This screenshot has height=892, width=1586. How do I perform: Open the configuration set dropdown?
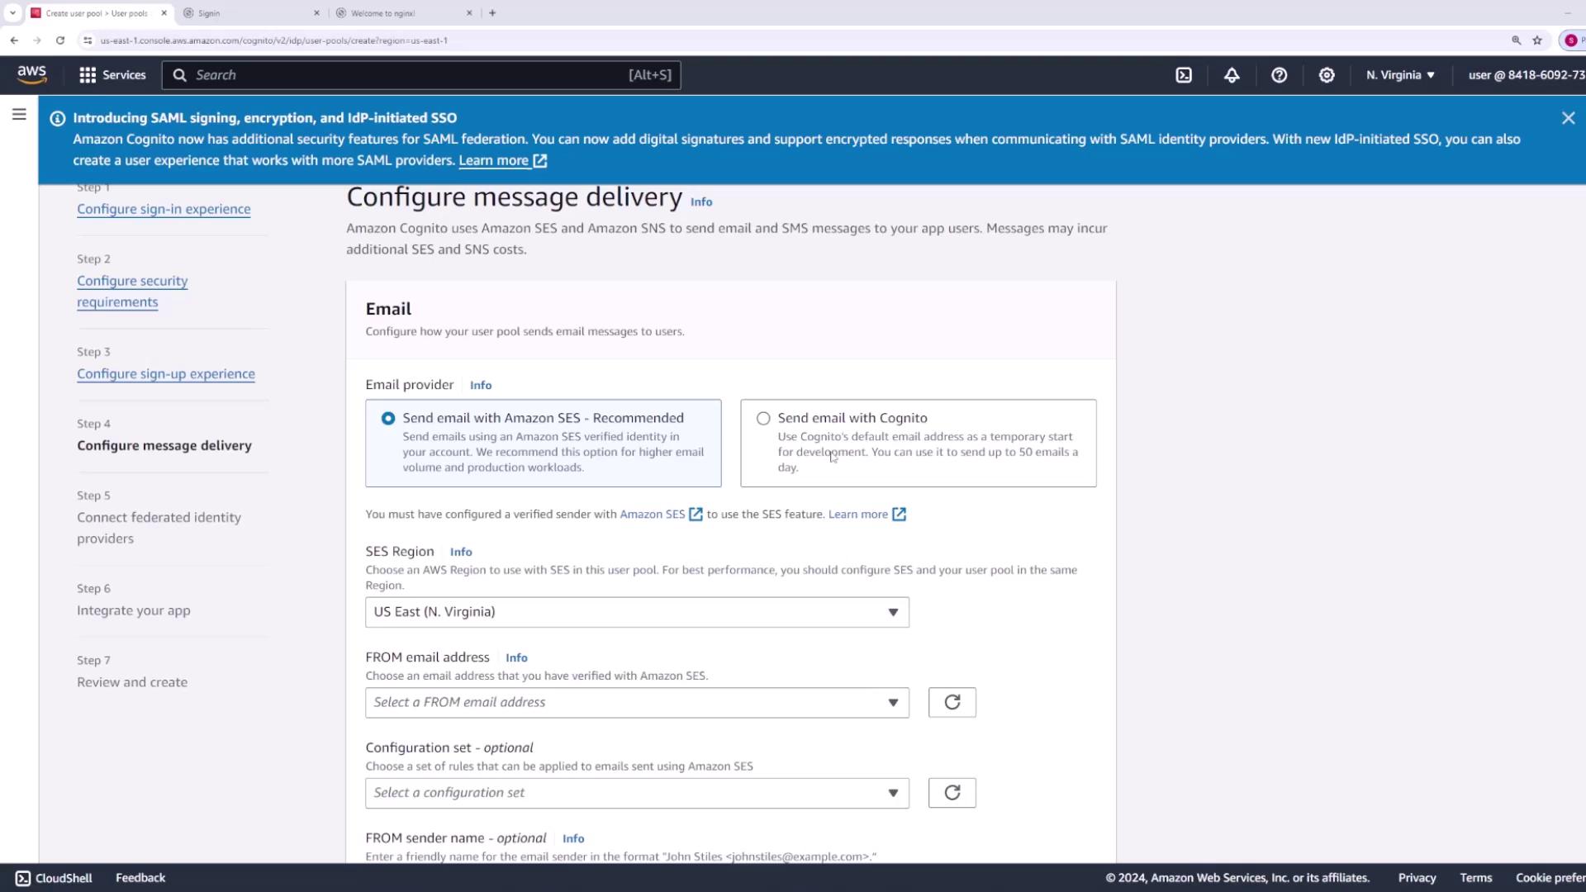click(637, 793)
